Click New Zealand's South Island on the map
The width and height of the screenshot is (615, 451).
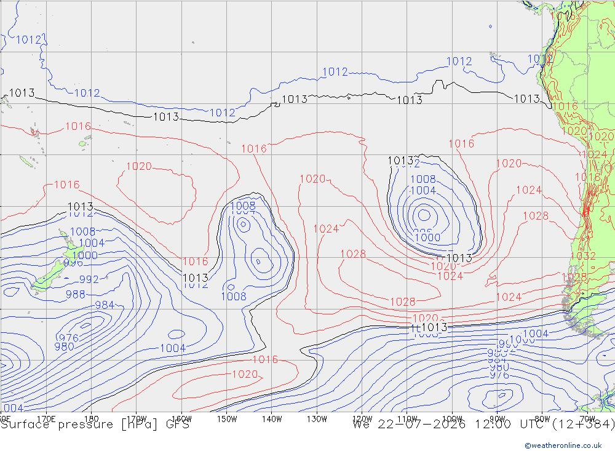click(48, 277)
